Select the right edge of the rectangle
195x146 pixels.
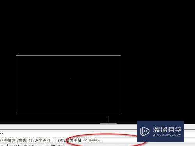click(x=121, y=84)
